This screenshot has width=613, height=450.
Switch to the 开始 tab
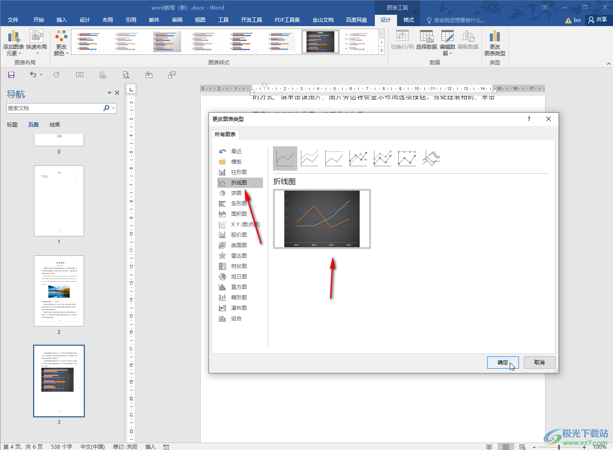pos(39,20)
